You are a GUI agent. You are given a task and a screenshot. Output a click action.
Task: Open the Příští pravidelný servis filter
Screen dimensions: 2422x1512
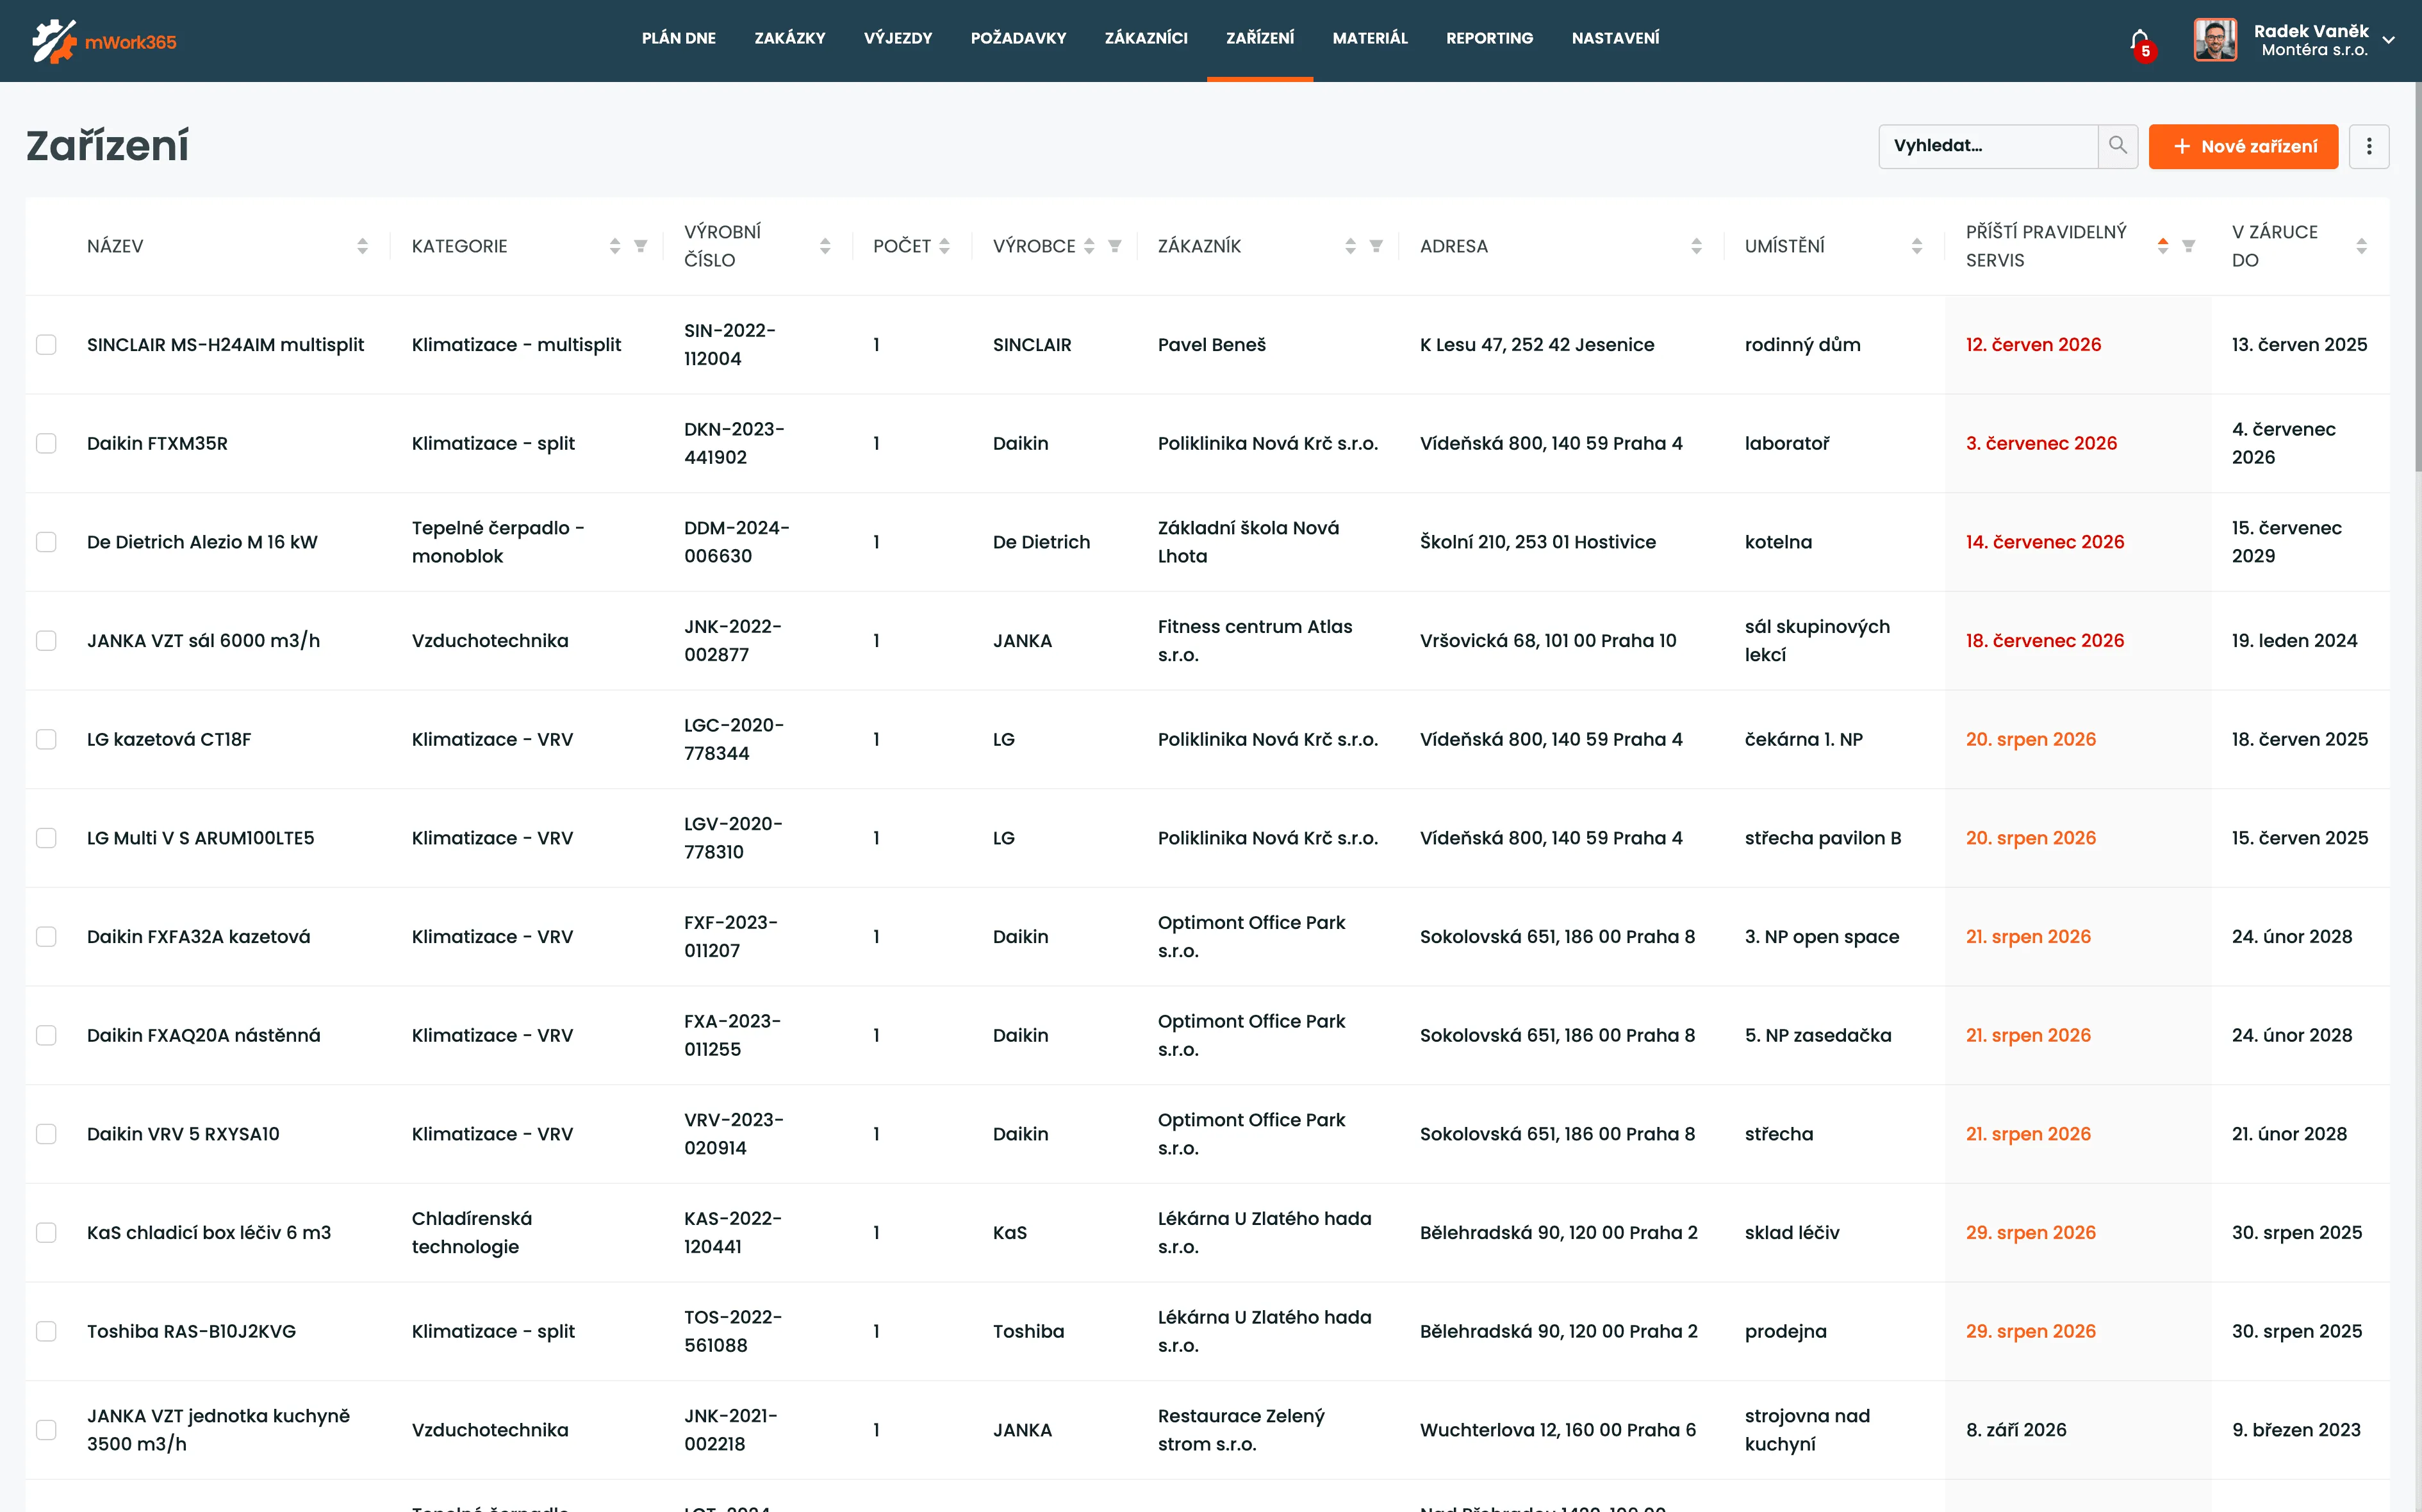(x=2188, y=246)
